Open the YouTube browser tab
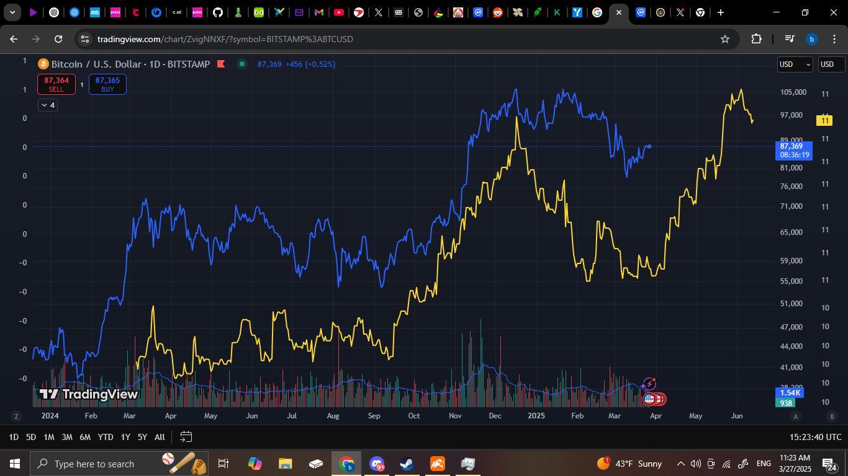848x476 pixels. 338,12
